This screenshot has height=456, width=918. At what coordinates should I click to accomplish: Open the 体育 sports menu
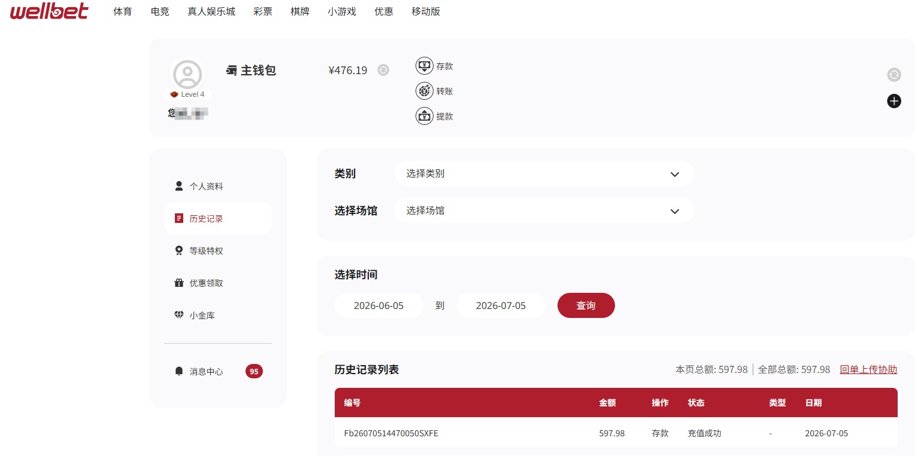123,11
